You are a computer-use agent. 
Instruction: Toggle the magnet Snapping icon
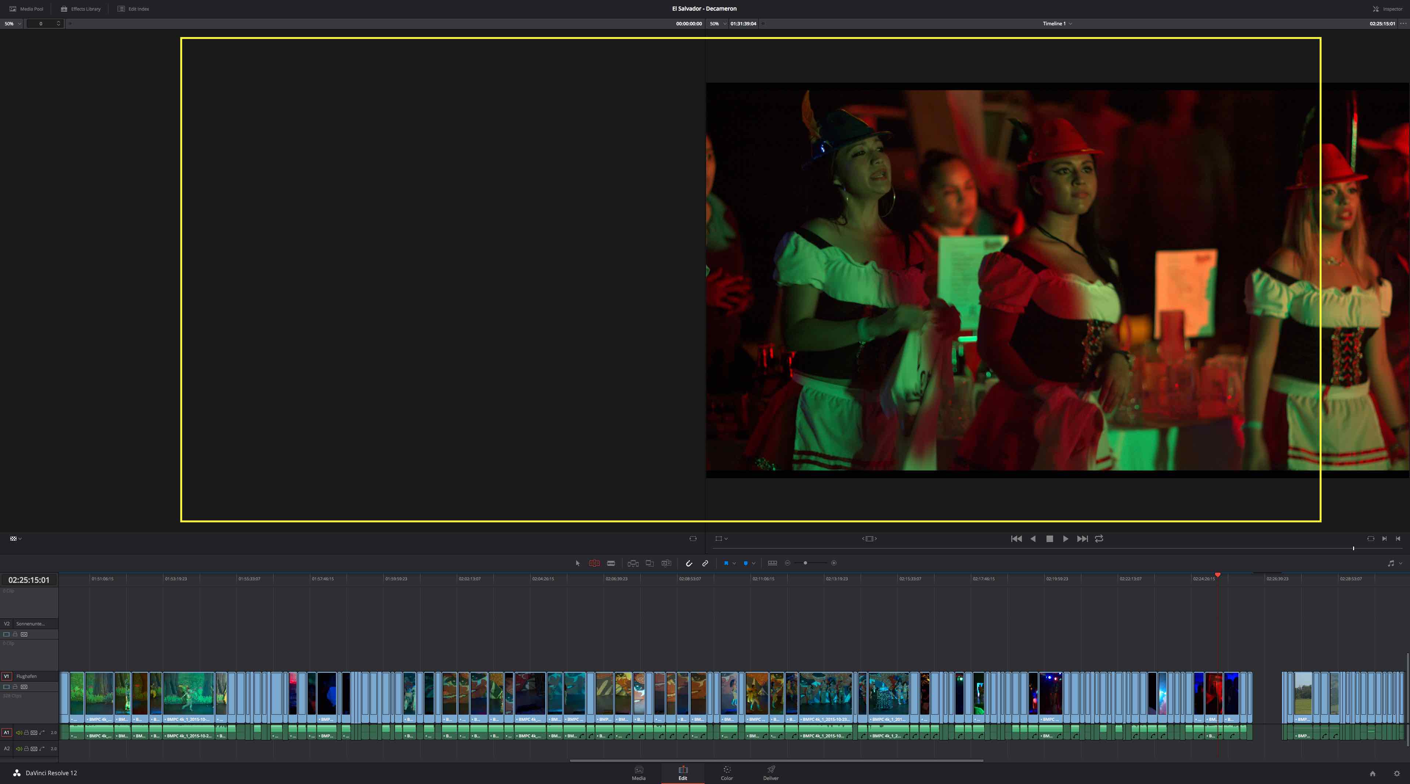coord(689,563)
